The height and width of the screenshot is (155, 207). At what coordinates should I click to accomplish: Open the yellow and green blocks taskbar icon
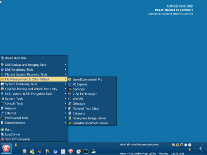click(32, 151)
